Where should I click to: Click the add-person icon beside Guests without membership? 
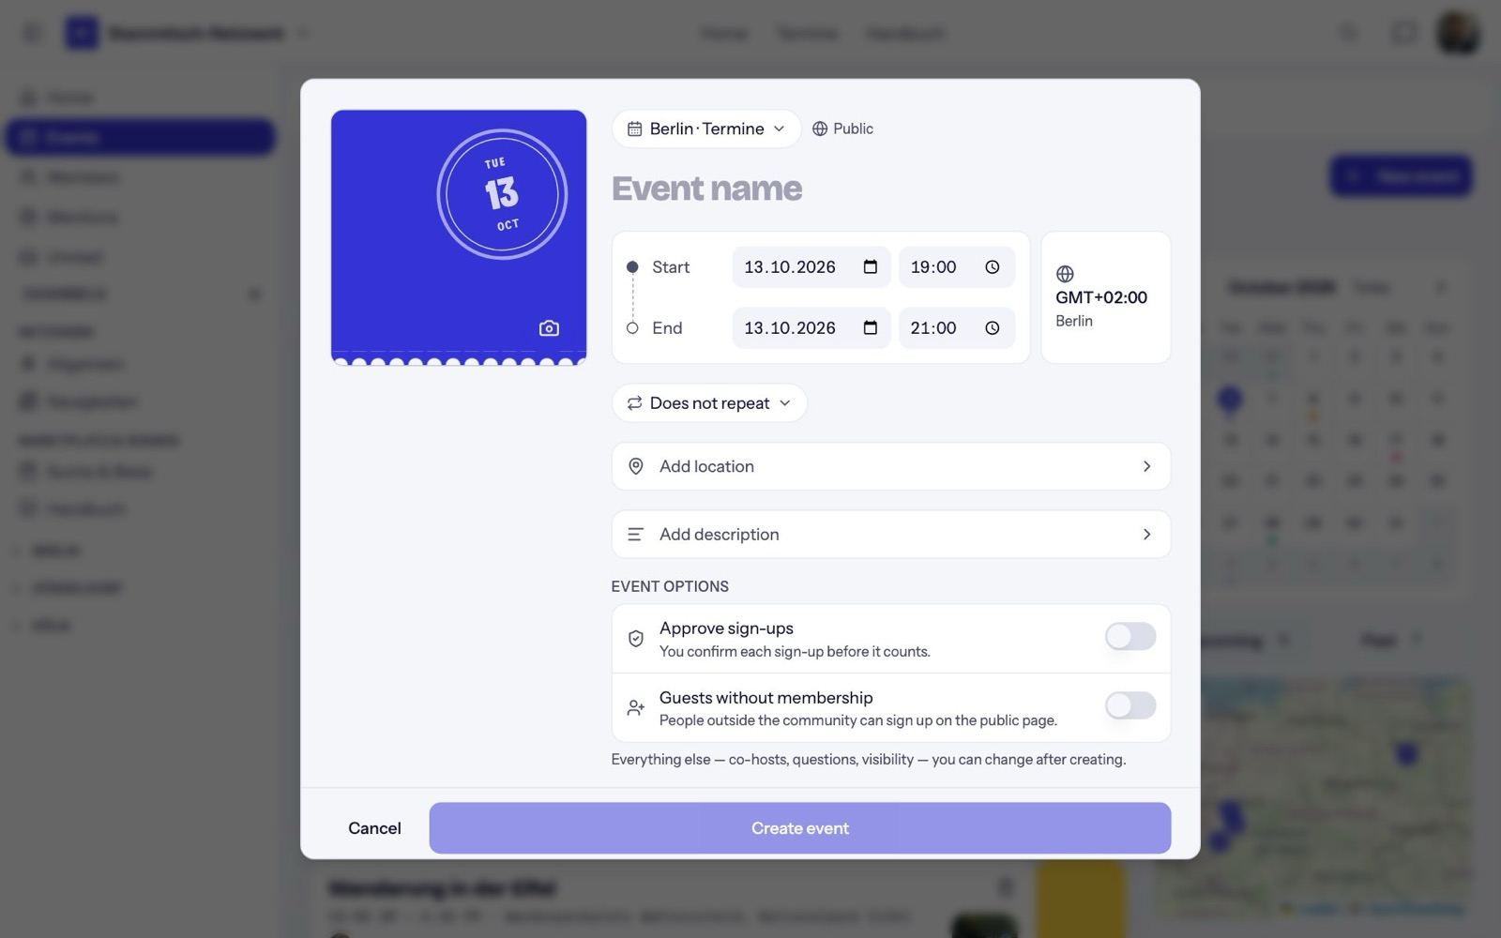[x=636, y=708]
